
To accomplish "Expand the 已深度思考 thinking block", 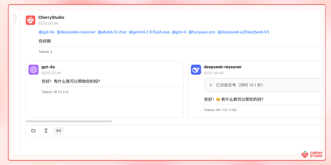I will point(262,85).
